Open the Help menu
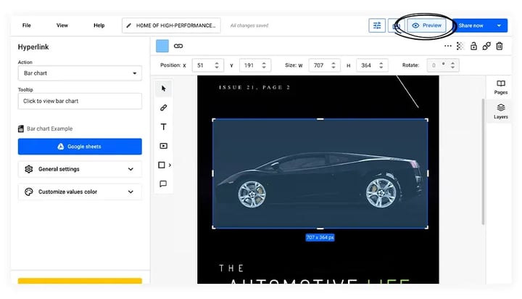This screenshot has width=522, height=299. pyautogui.click(x=99, y=25)
